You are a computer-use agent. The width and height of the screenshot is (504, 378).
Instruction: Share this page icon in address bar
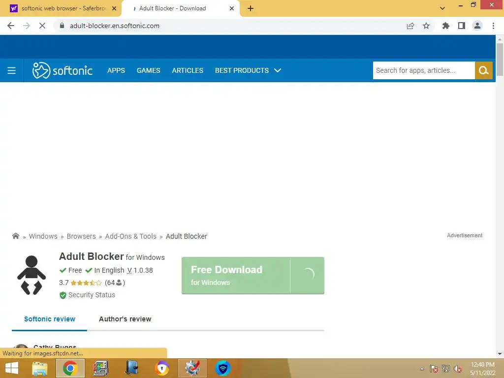point(410,26)
